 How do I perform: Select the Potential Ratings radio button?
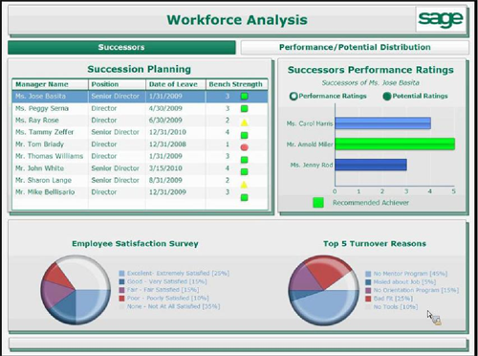point(387,96)
